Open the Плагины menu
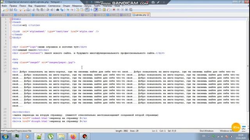The width and height of the screenshot is (250, 140). pos(107,6)
